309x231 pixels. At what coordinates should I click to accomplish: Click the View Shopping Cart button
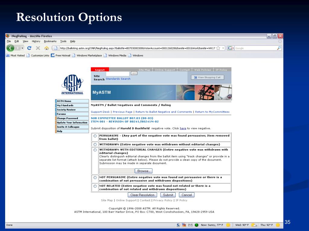[208, 77]
